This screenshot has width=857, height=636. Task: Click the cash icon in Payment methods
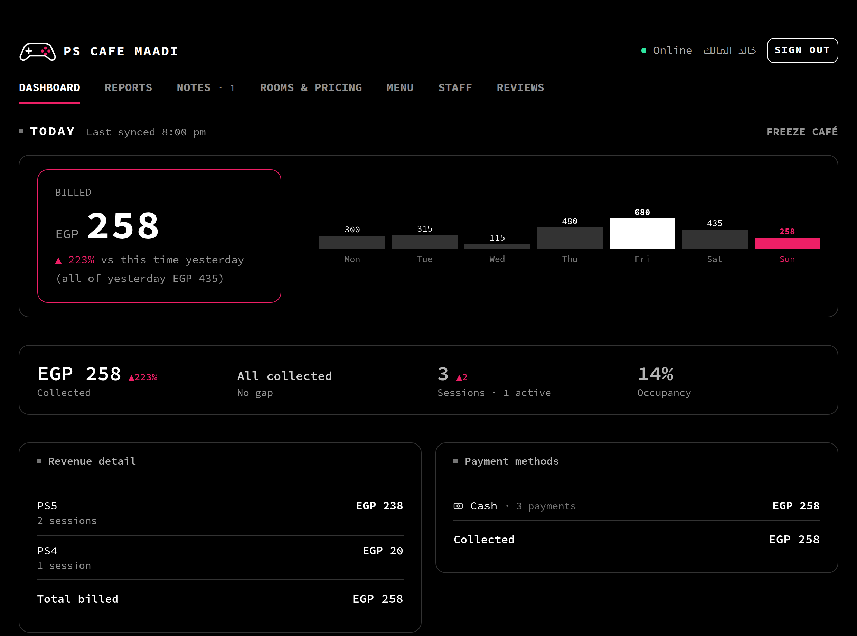(458, 506)
